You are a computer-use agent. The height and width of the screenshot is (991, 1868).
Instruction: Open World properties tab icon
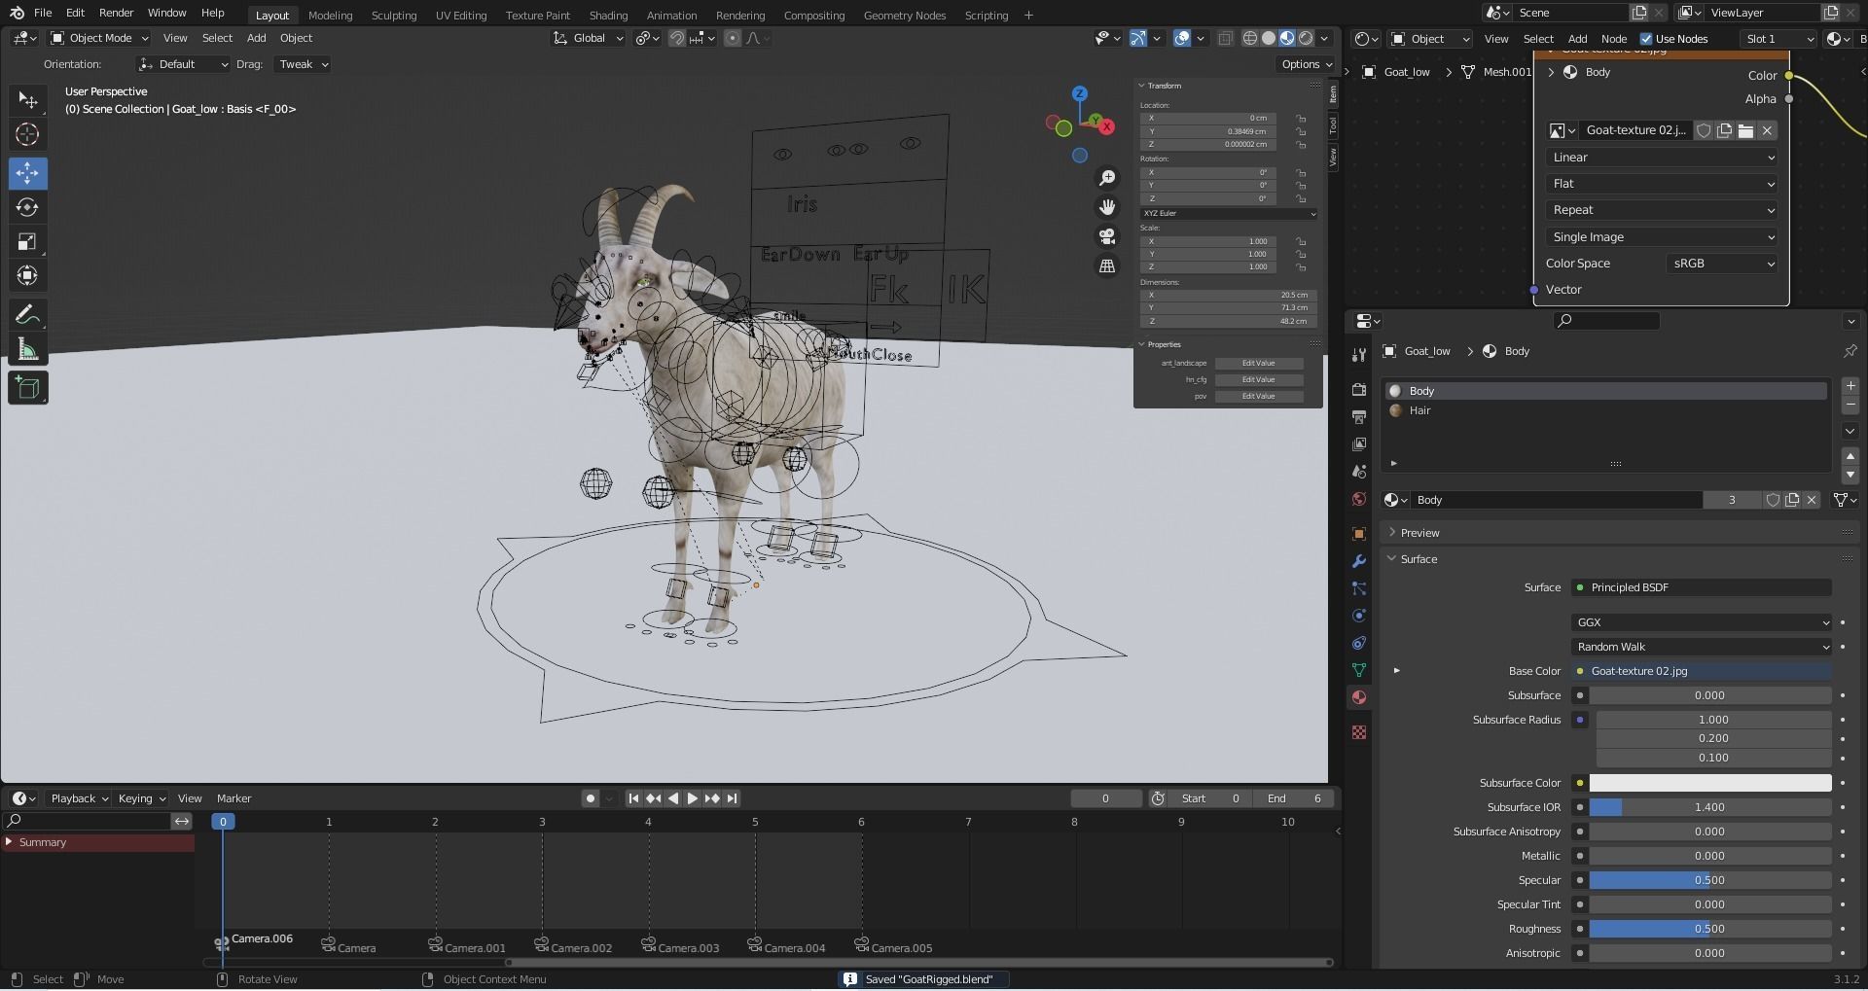point(1359,499)
